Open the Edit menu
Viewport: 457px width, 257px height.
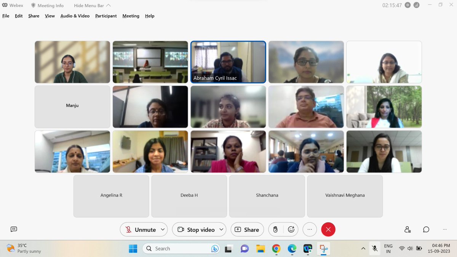[x=19, y=16]
